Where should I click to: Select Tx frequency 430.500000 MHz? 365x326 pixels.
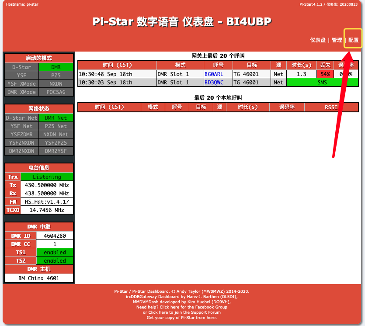point(47,185)
